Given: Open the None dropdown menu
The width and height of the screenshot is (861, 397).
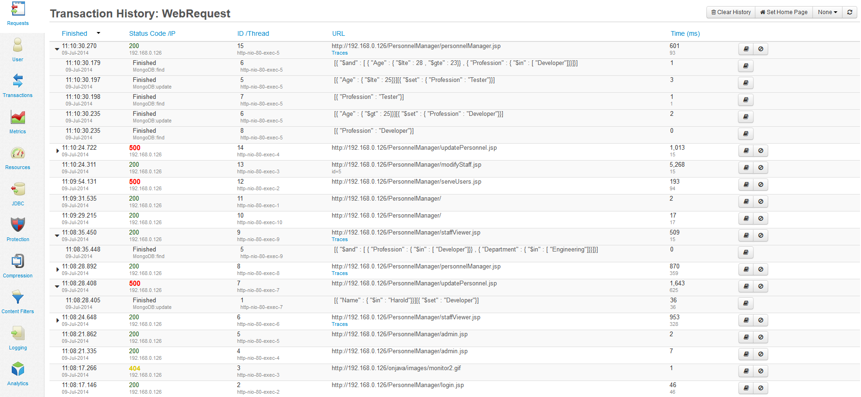Looking at the screenshot, I should 827,12.
